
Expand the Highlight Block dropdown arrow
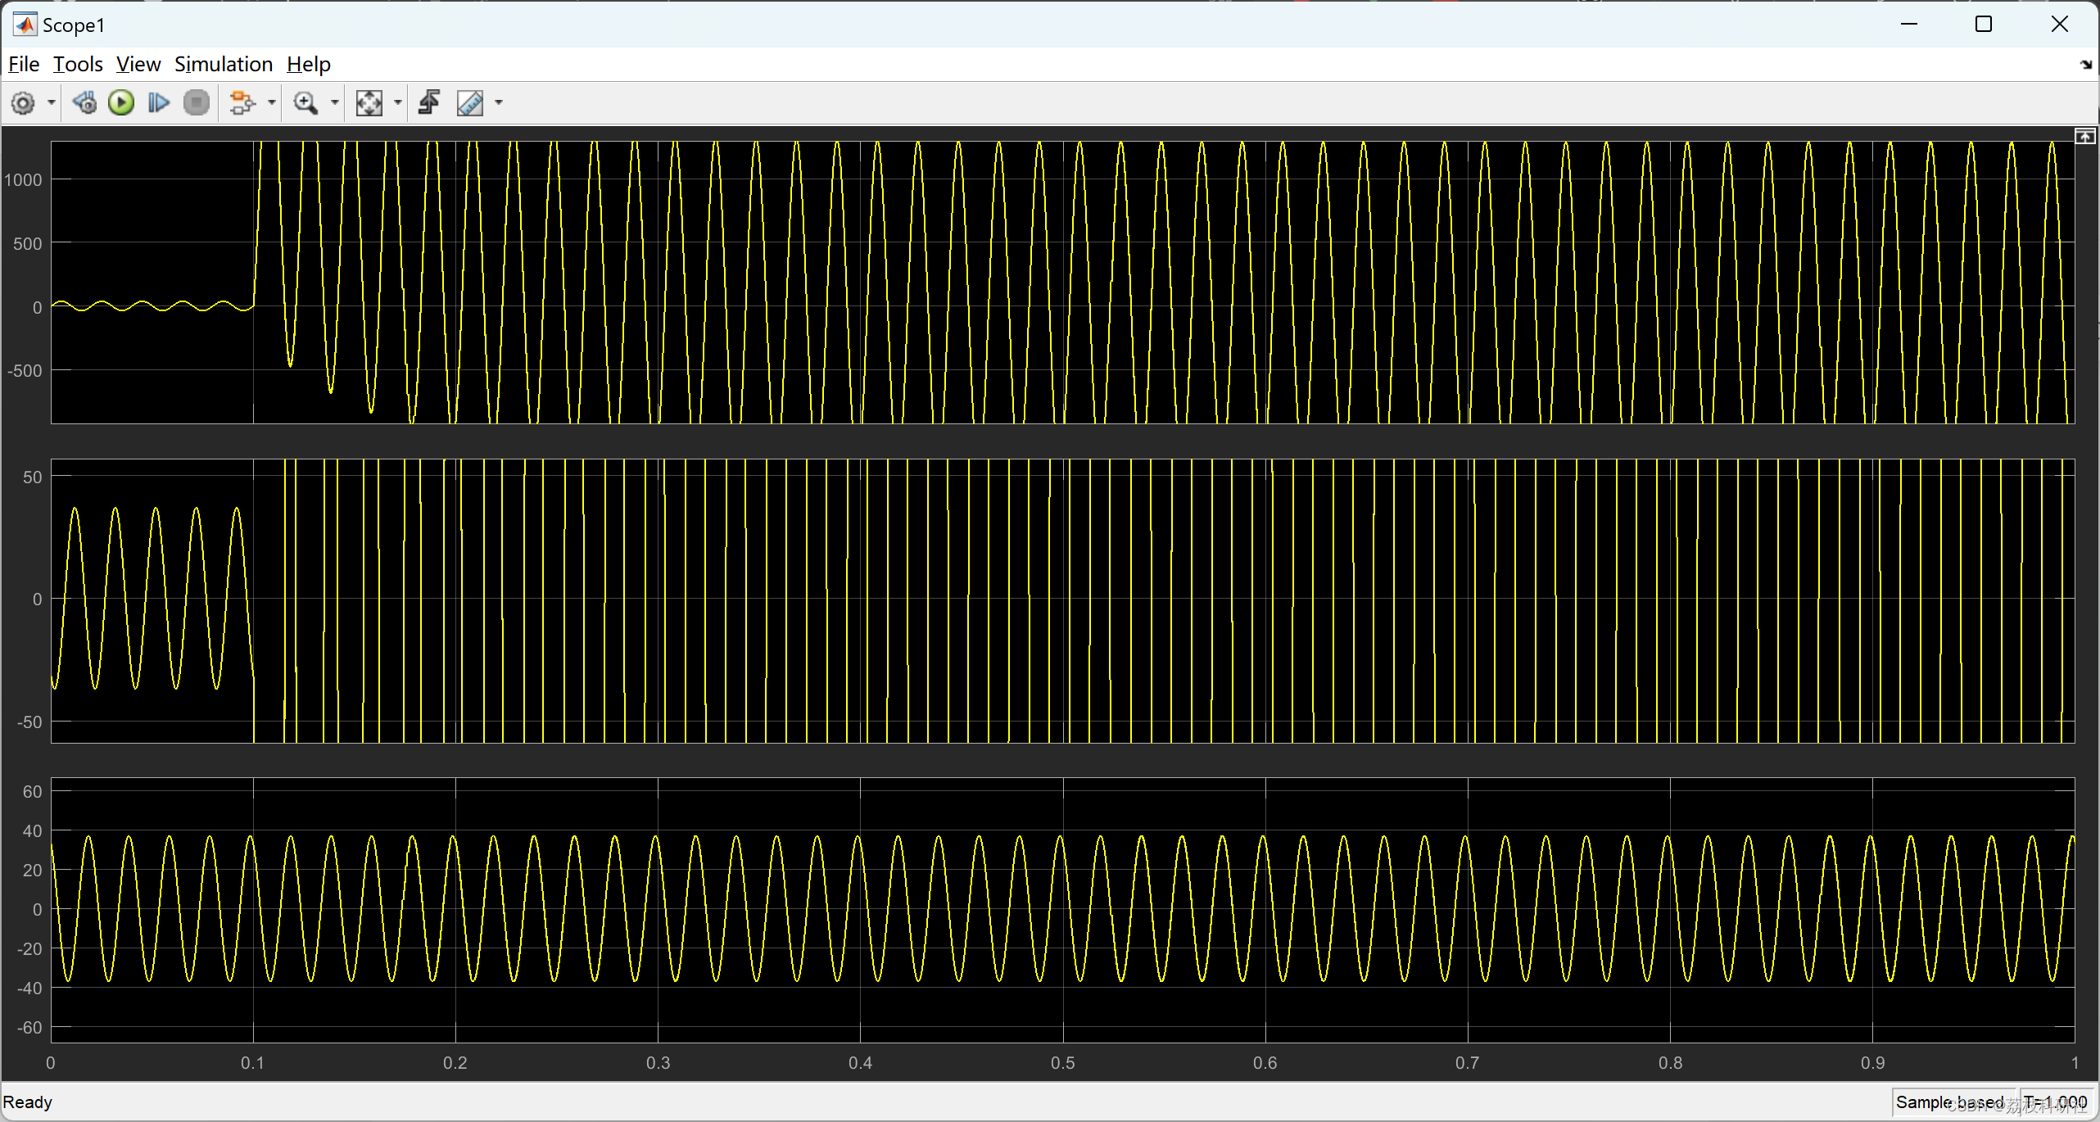click(271, 103)
